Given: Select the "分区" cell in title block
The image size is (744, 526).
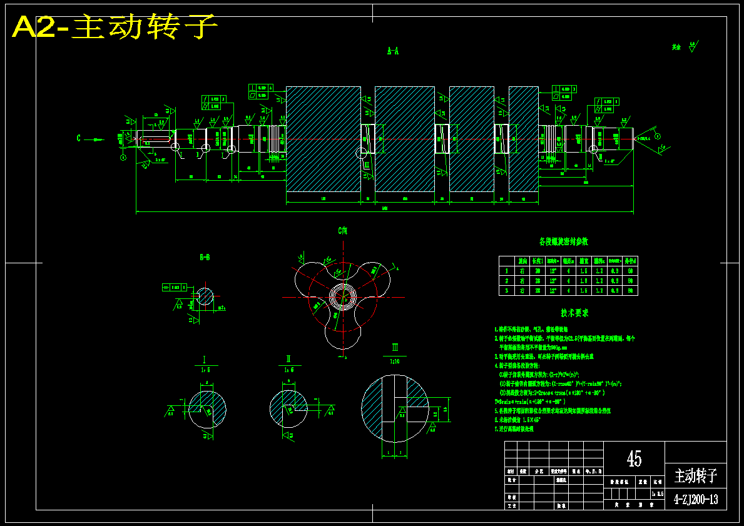Looking at the screenshot, I should pos(539,472).
